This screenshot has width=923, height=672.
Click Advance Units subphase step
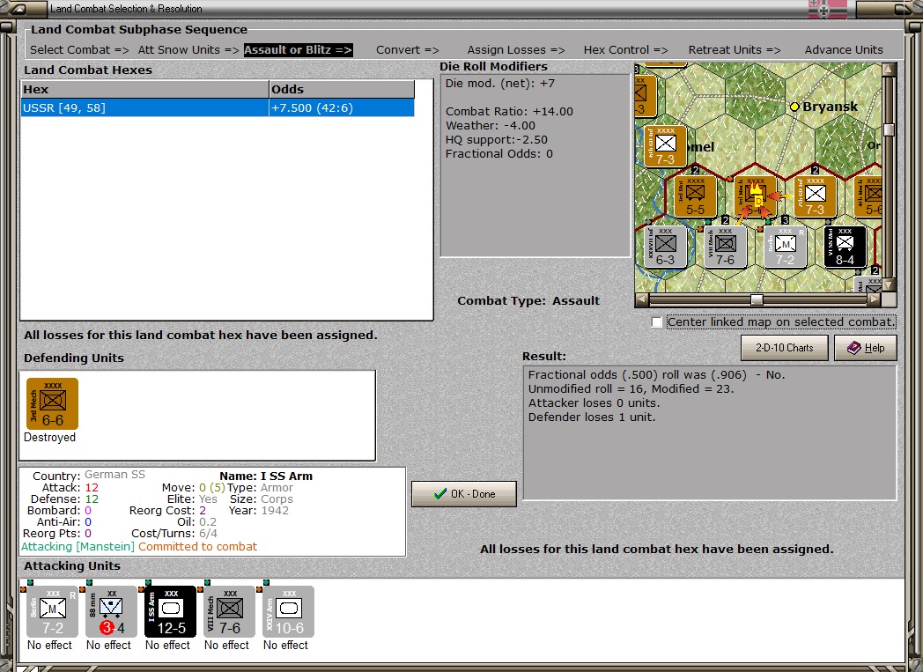point(844,50)
